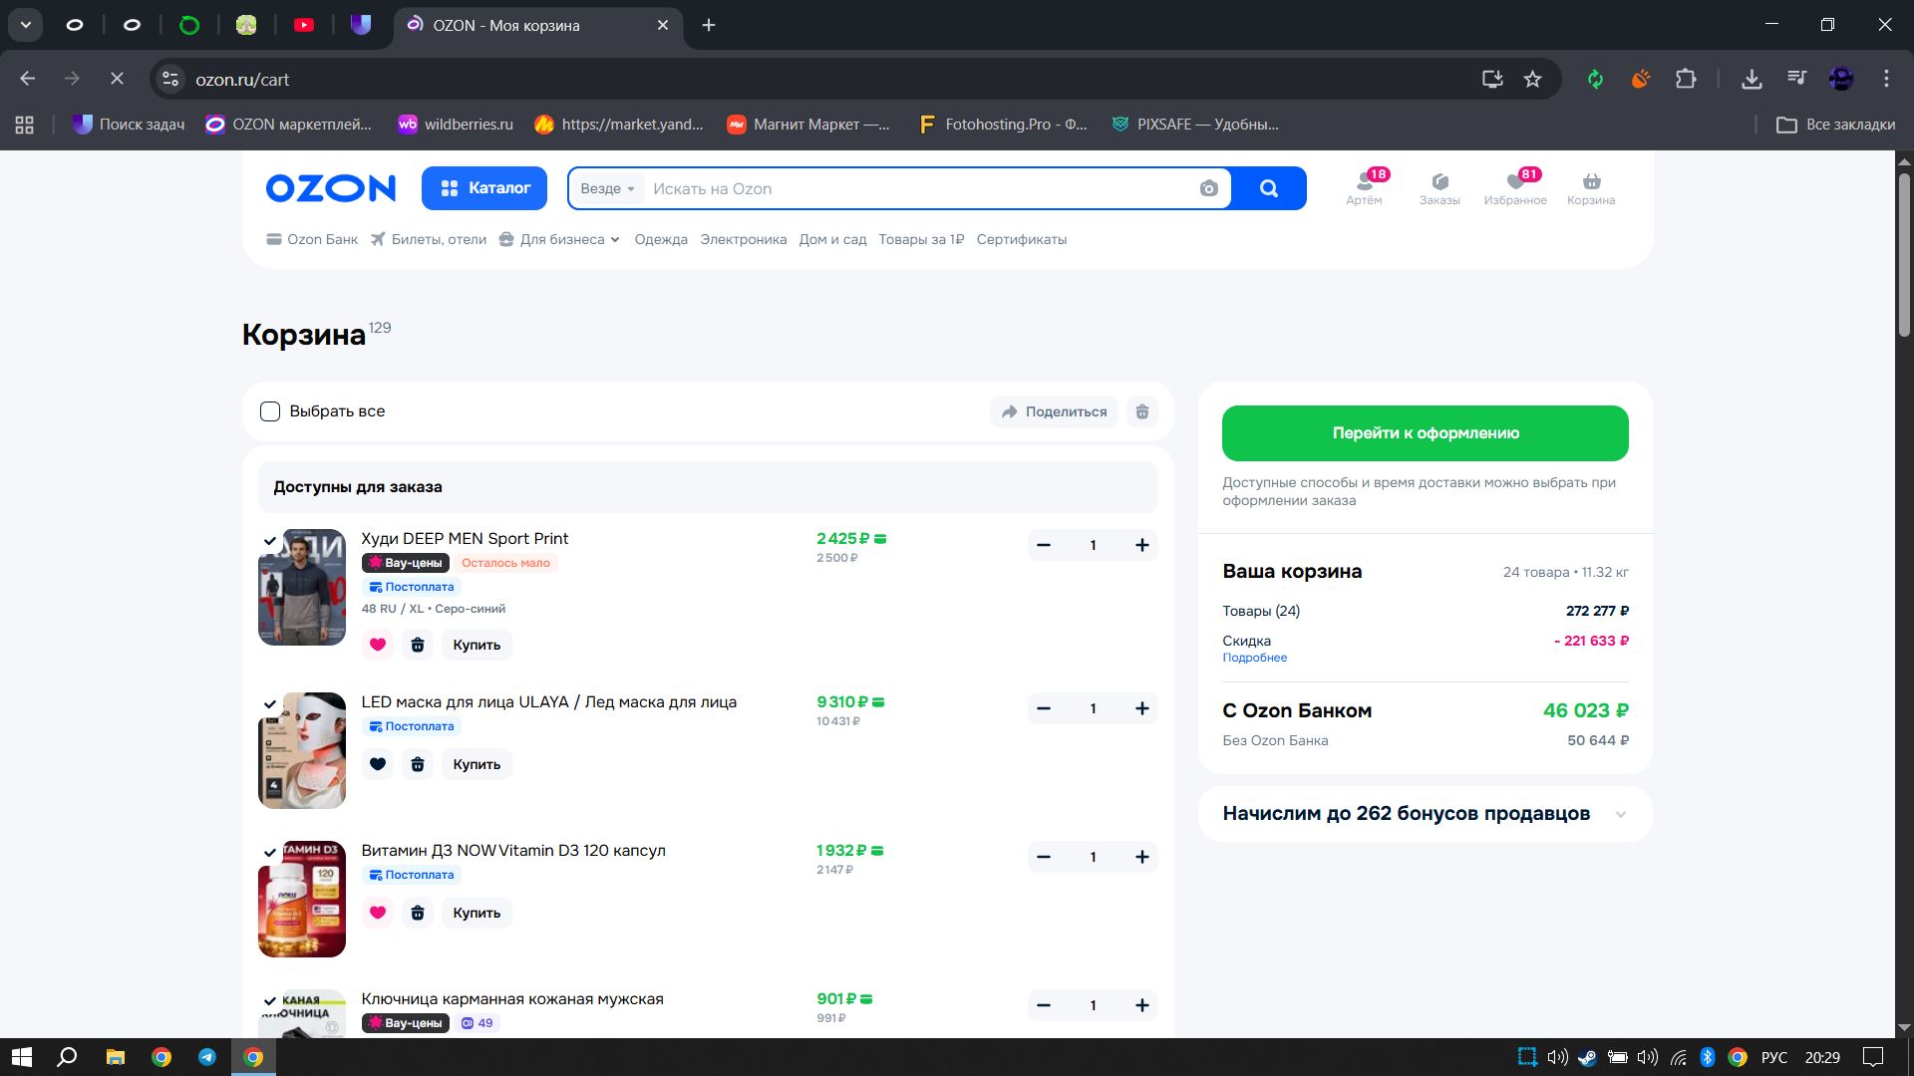Click the camera image search icon
This screenshot has width=1914, height=1076.
coord(1208,188)
